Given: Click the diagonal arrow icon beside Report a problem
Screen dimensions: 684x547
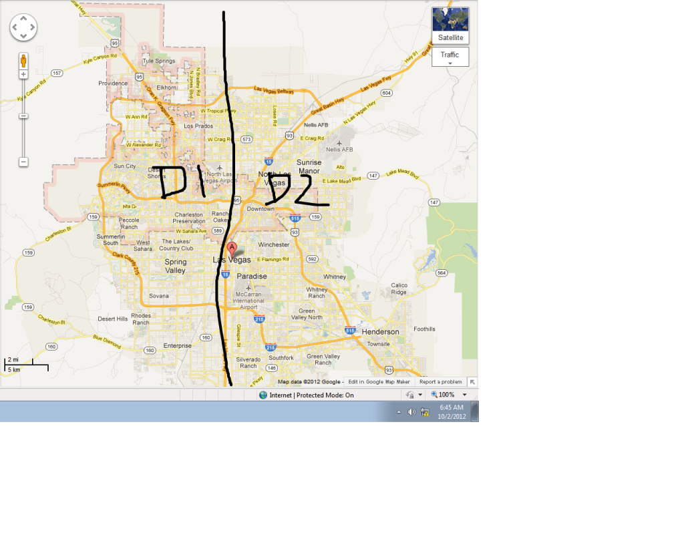Looking at the screenshot, I should (472, 381).
